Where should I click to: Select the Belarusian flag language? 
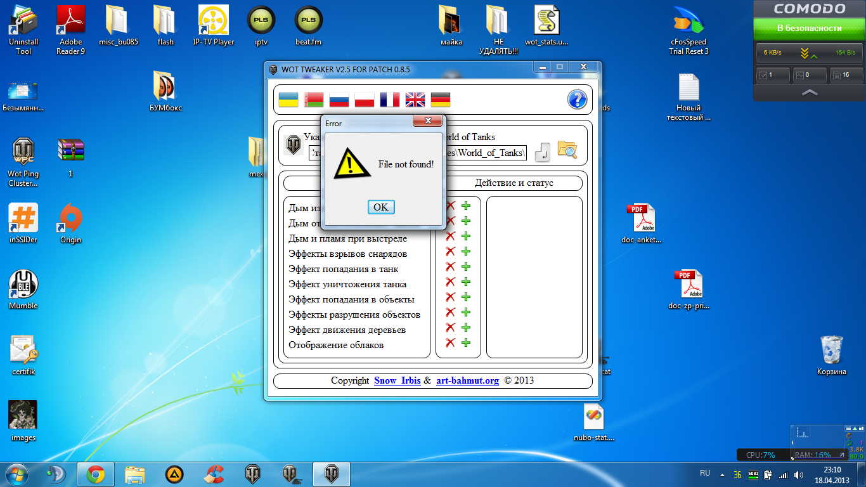pos(314,100)
